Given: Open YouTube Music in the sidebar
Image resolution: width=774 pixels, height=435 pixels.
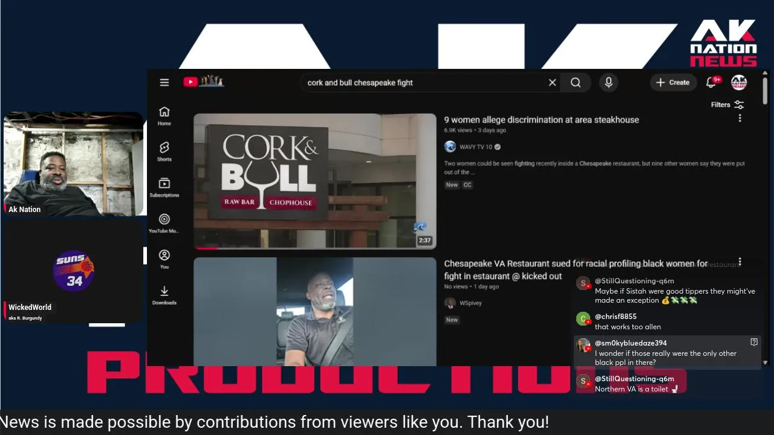Looking at the screenshot, I should (164, 223).
